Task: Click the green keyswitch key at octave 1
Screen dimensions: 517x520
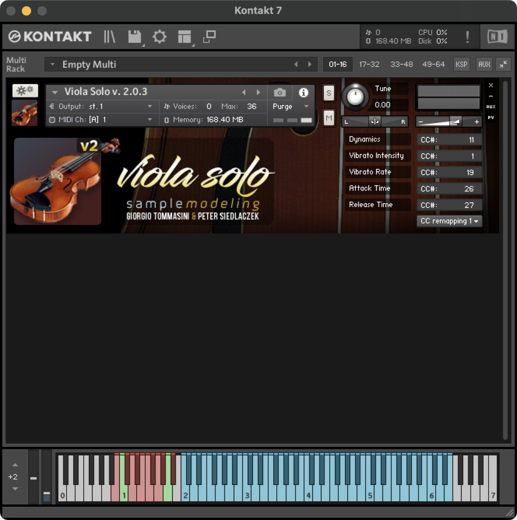Action: [123, 495]
